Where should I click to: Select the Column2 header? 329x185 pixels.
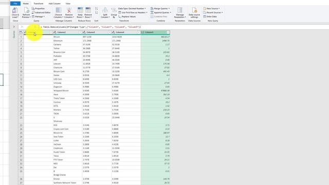(67, 32)
